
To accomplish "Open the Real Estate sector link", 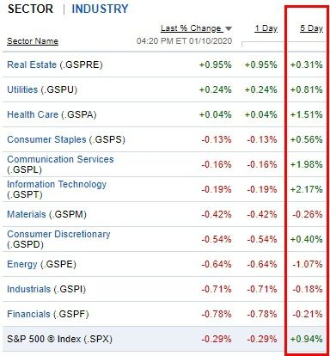I will (32, 64).
